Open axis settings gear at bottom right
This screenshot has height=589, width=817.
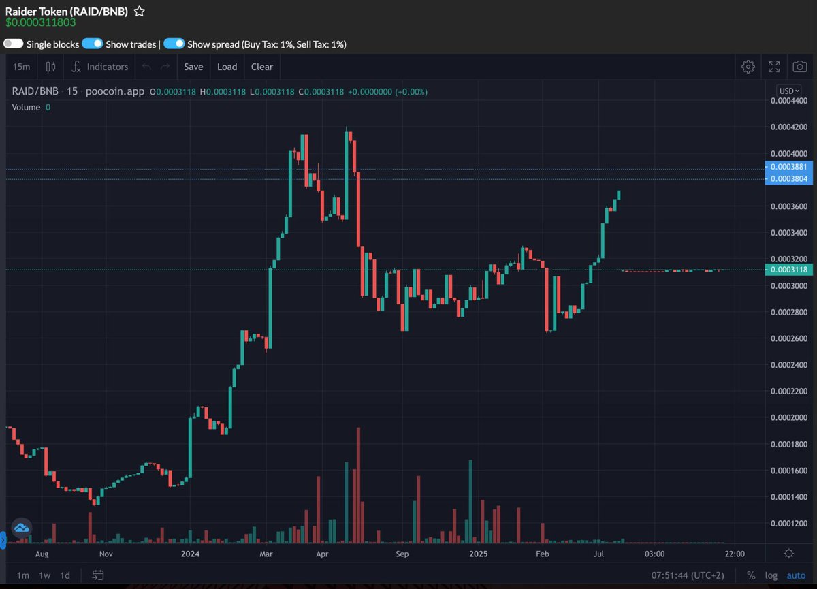tap(788, 553)
